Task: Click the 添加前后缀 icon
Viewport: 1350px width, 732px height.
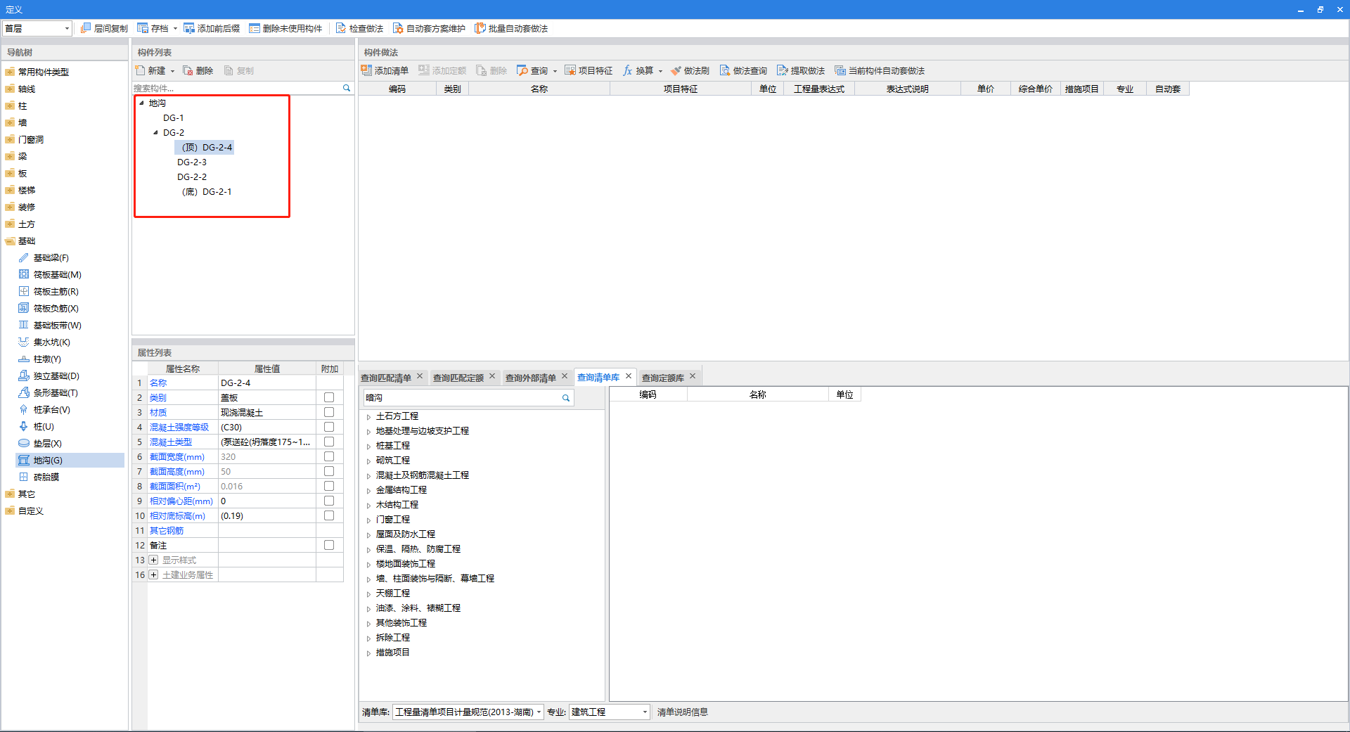Action: pos(189,28)
